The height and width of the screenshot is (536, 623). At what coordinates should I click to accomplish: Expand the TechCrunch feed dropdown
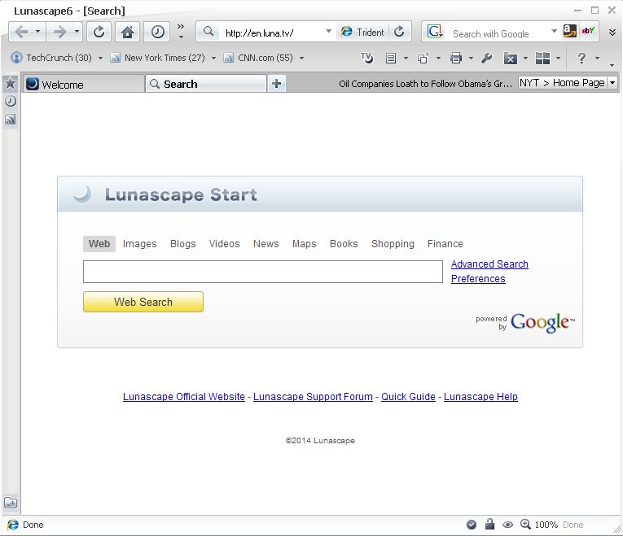[x=100, y=59]
